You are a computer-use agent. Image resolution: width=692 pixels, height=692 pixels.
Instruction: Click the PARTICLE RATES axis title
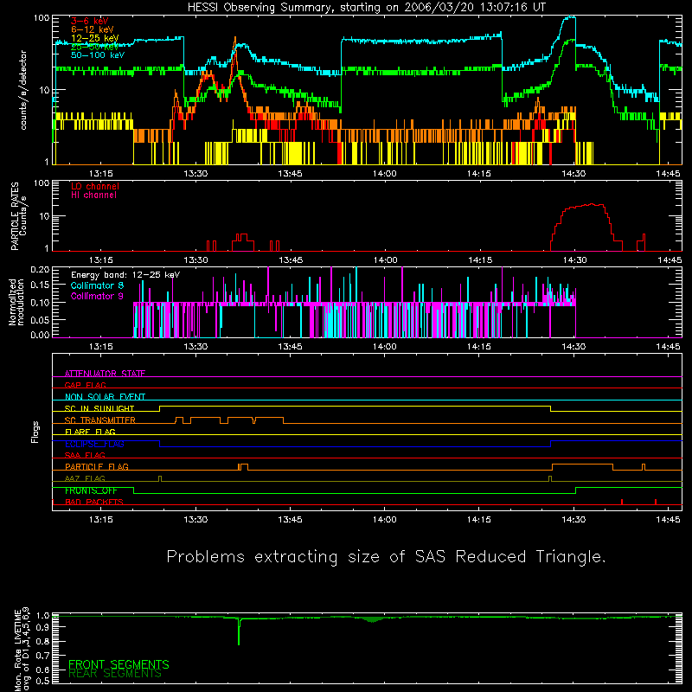[x=18, y=216]
